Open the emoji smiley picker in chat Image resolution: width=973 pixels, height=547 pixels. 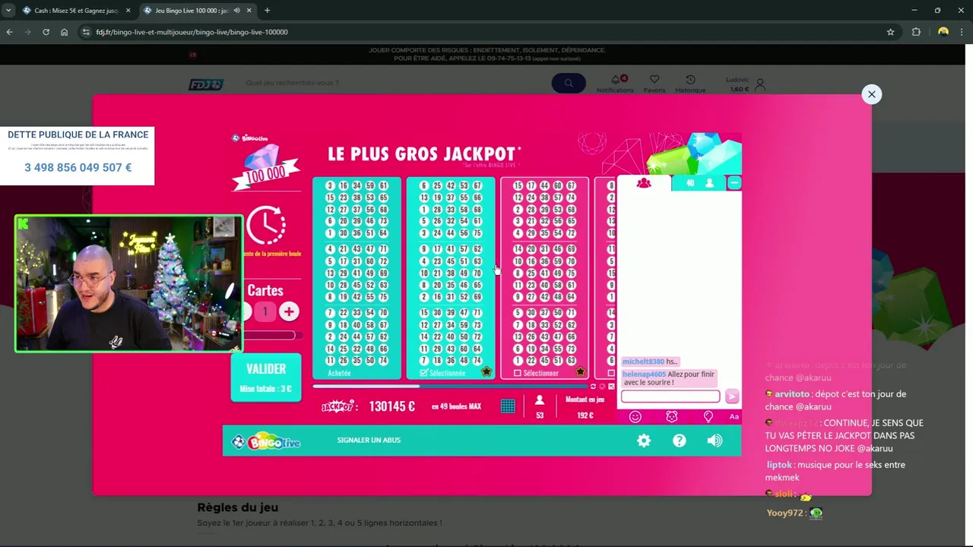click(635, 416)
